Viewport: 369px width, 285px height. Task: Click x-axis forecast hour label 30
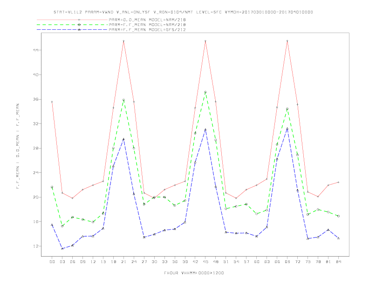(x=154, y=262)
